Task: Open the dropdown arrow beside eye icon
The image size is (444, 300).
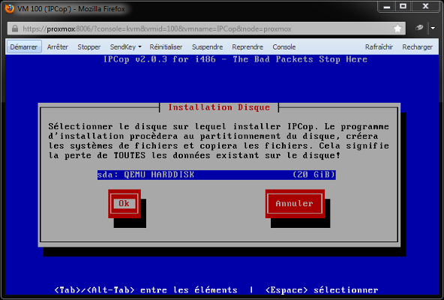Action: pos(433,28)
